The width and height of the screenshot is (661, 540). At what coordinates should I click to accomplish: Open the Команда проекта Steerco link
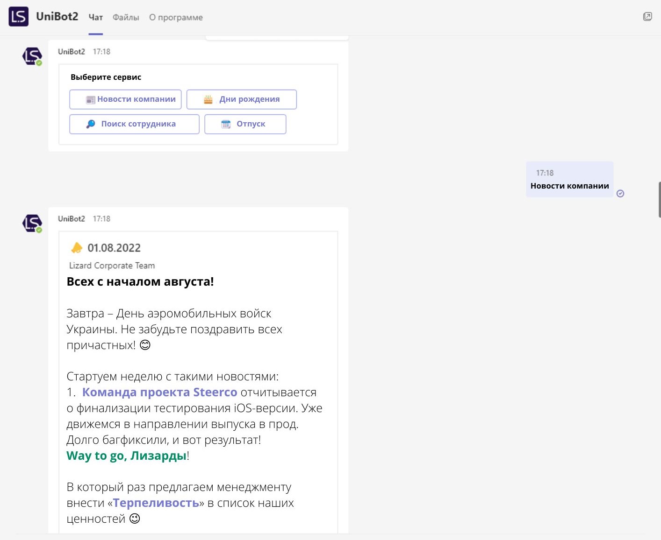(159, 392)
